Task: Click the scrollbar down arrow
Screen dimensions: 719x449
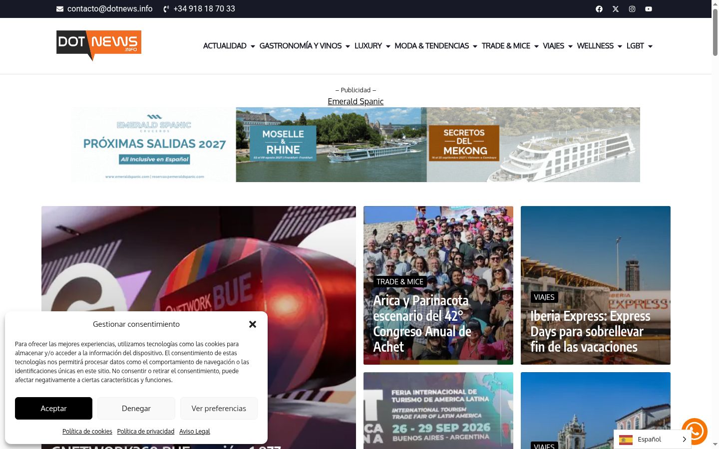Action: [x=715, y=445]
